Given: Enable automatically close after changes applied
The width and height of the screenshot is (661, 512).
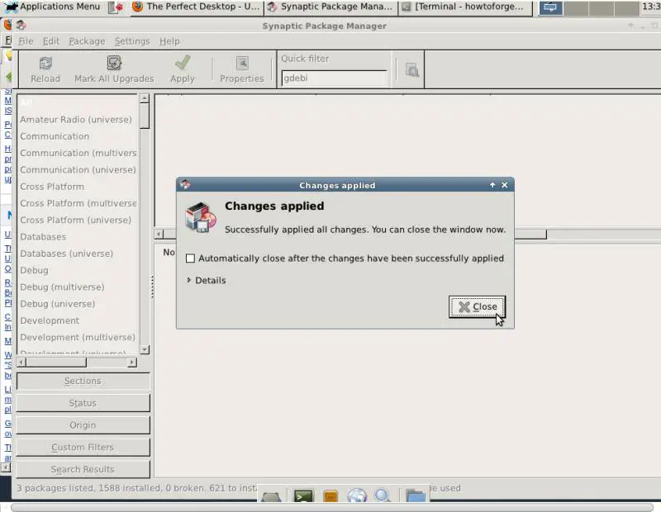Looking at the screenshot, I should (x=190, y=258).
